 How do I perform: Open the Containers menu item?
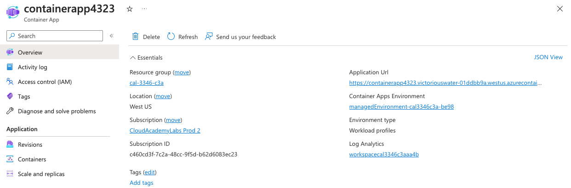[32, 160]
